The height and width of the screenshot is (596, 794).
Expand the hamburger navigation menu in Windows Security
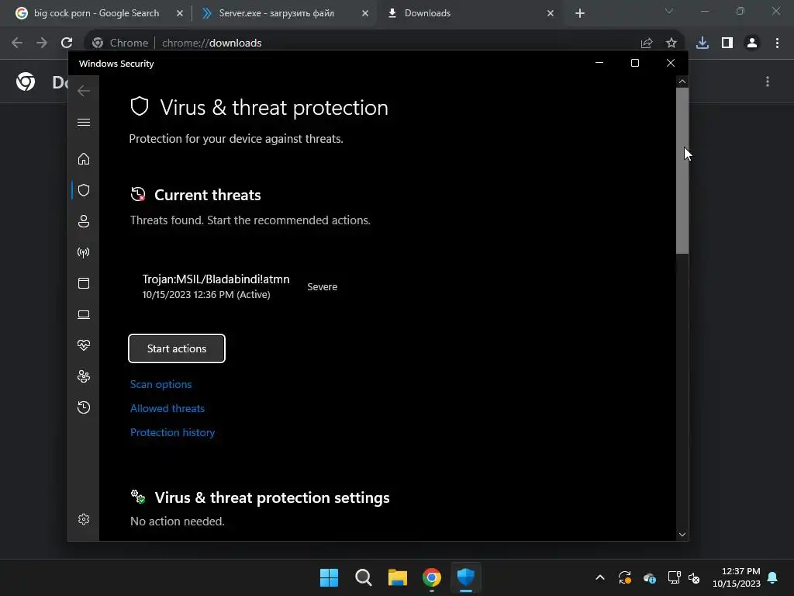click(84, 122)
